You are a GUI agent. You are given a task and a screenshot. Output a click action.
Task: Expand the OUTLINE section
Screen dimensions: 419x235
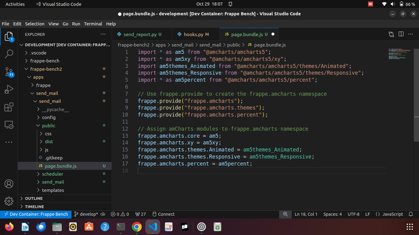pos(65,198)
